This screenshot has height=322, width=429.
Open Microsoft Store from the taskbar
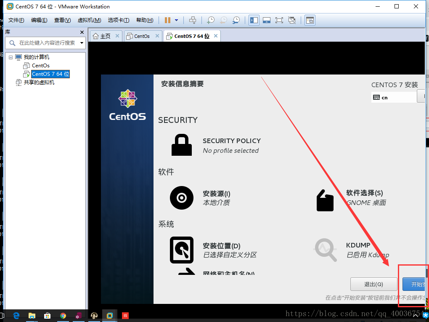48,316
